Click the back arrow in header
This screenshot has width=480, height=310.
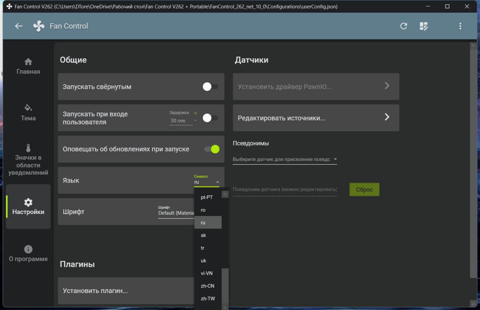point(19,26)
